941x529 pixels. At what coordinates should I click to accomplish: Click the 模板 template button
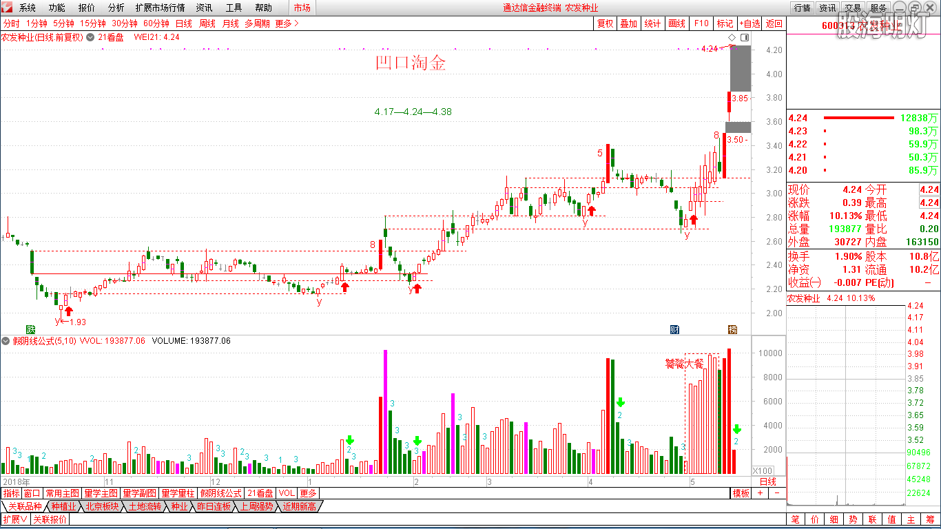[741, 493]
